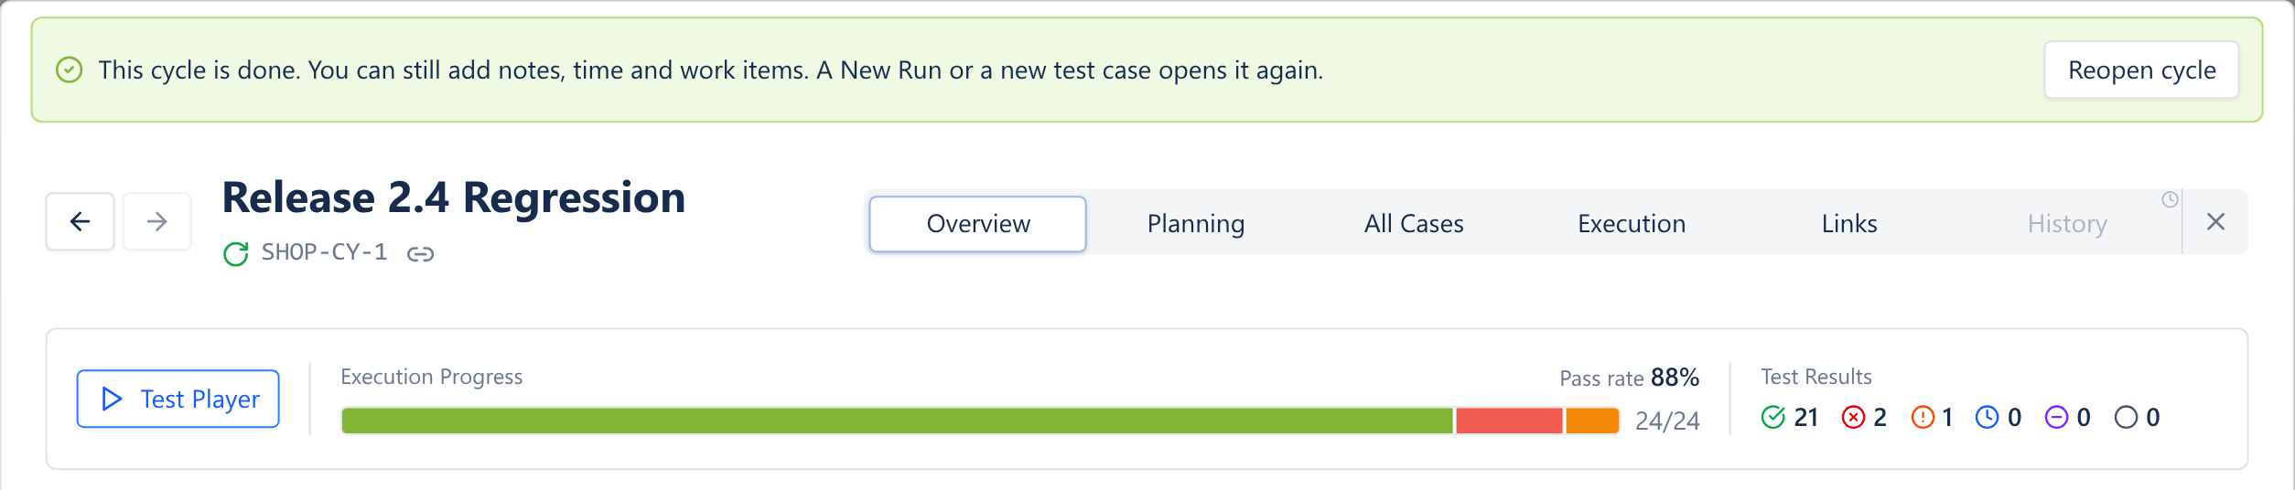Click the red failed segment of progress bar
This screenshot has height=490, width=2295.
pyautogui.click(x=1509, y=421)
